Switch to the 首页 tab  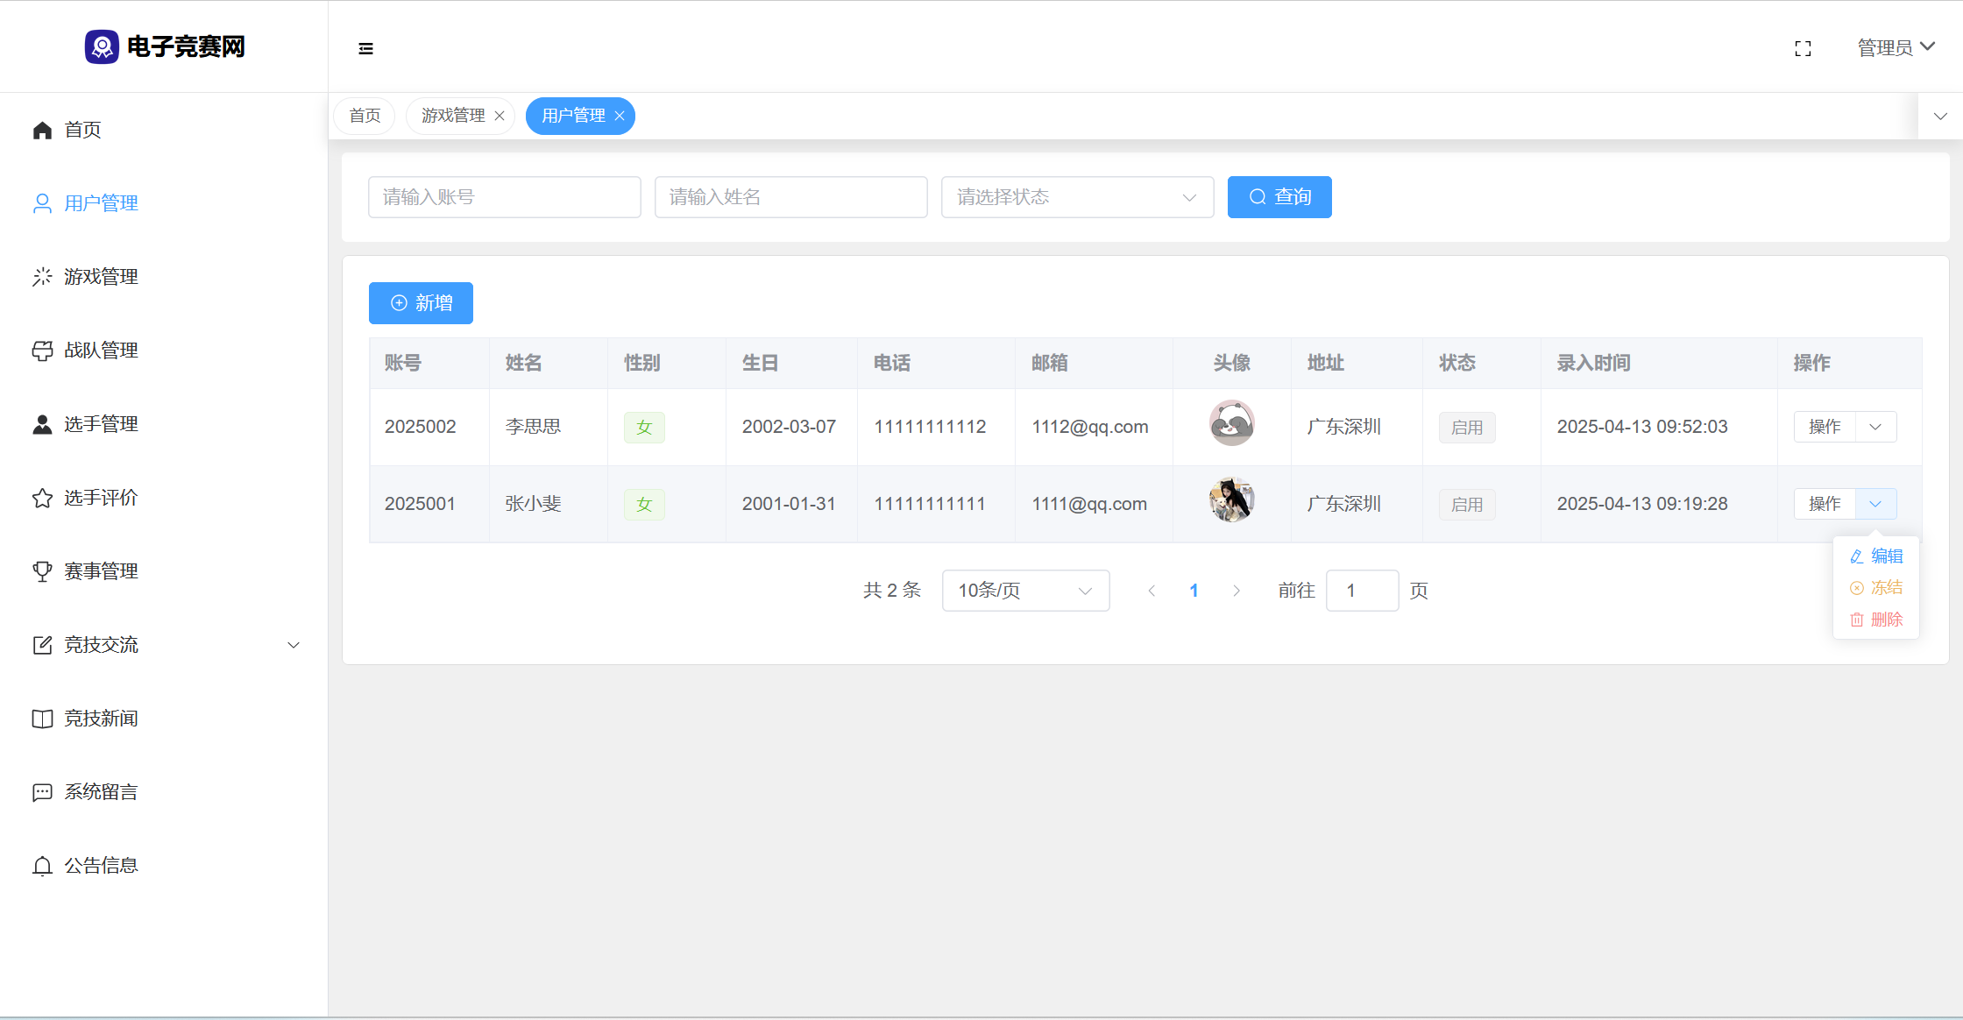pyautogui.click(x=365, y=116)
